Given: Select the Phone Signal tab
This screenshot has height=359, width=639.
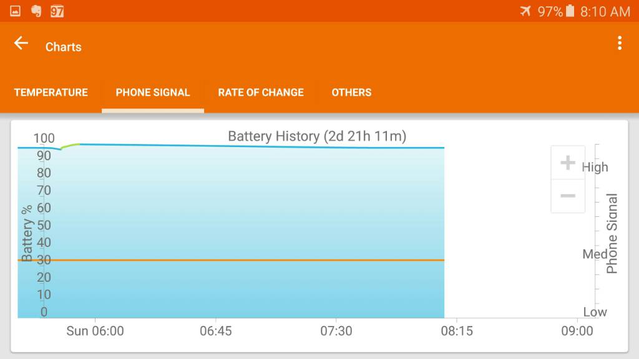Looking at the screenshot, I should point(153,92).
